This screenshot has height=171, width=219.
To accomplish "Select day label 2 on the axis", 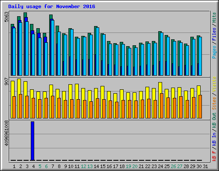I will pyautogui.click(x=21, y=166).
